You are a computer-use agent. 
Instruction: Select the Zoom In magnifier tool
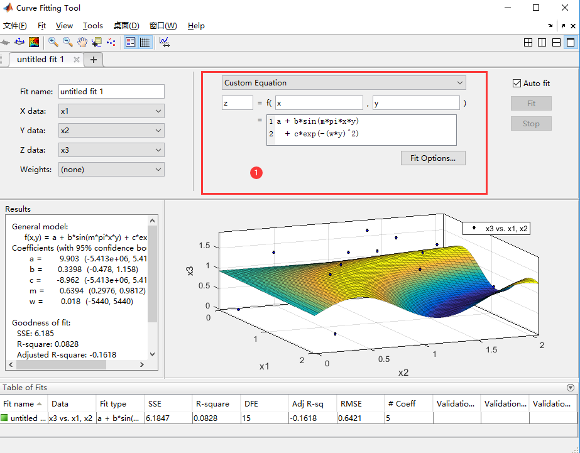tap(53, 42)
